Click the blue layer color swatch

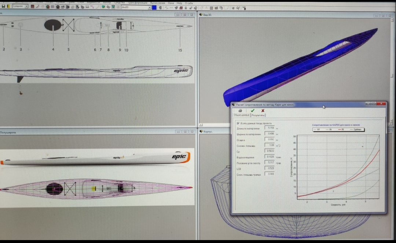154,7
